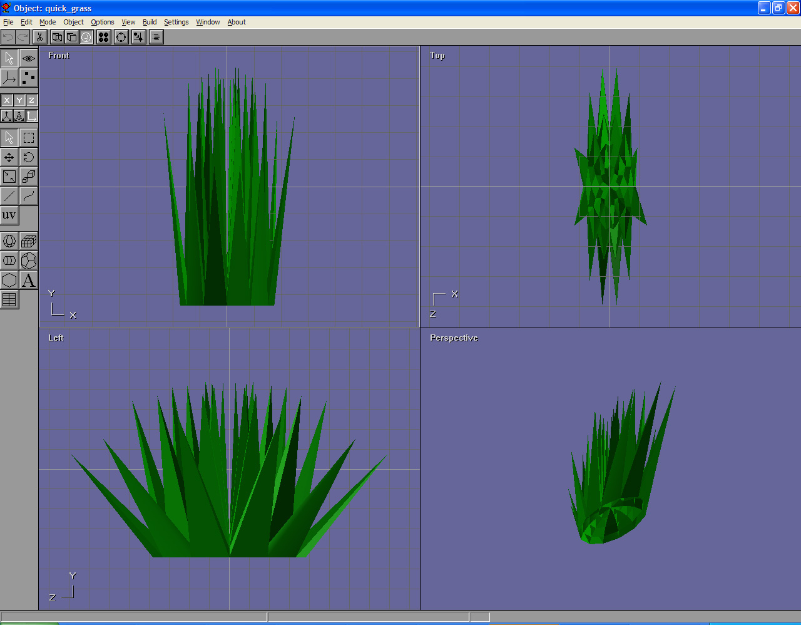Choose the rectangular marquee selection tool

tap(29, 138)
